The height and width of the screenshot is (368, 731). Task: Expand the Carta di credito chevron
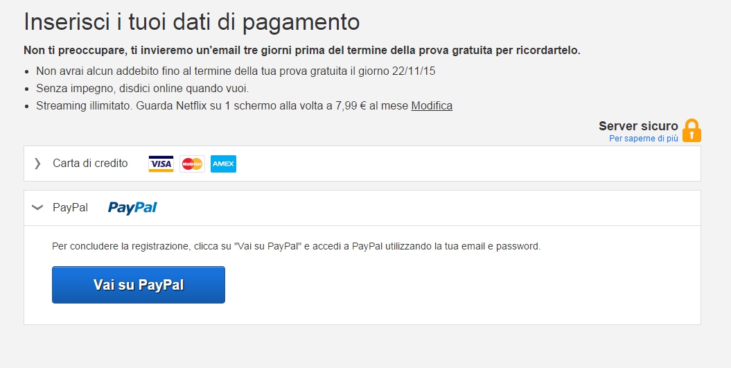click(37, 164)
